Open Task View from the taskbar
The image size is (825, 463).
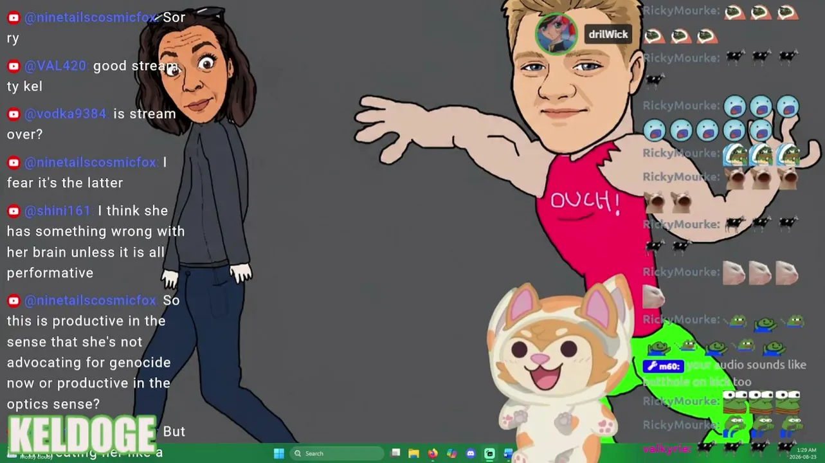click(x=395, y=453)
